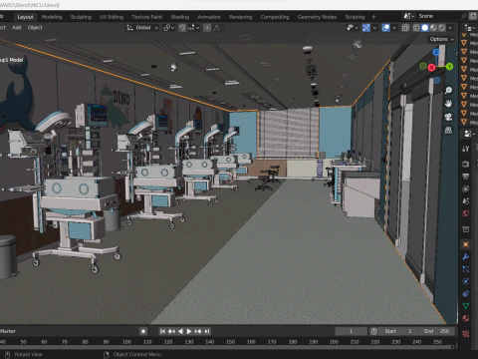This screenshot has height=359, width=478.
Task: Open Particles properties tab
Action: click(466, 269)
